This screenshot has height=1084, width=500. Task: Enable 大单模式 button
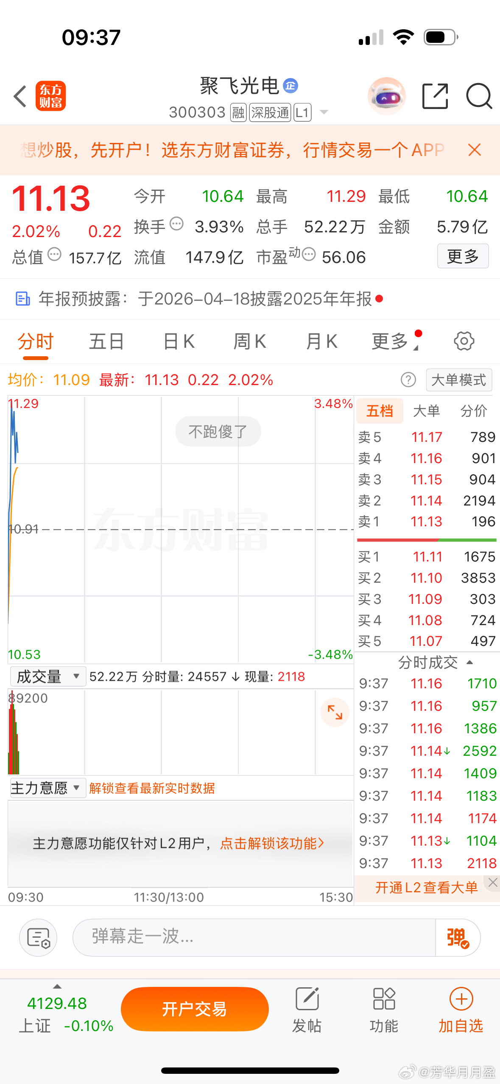tap(459, 380)
